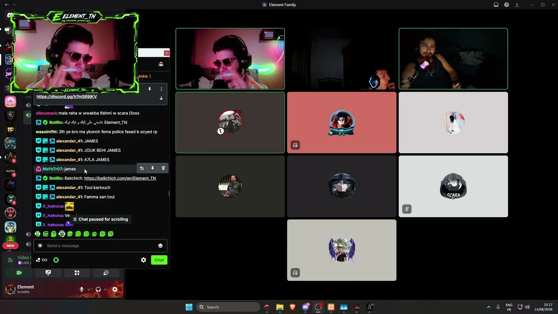Select the last emote in quick emote row
This screenshot has height=314, width=558.
(111, 234)
